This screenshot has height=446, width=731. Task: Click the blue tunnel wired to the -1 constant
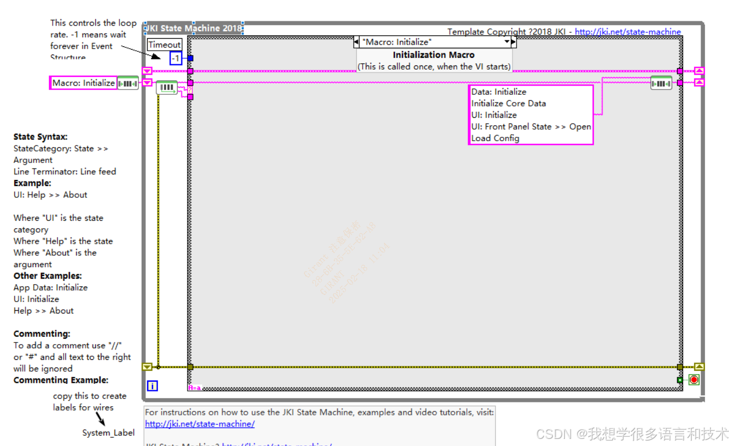click(191, 58)
